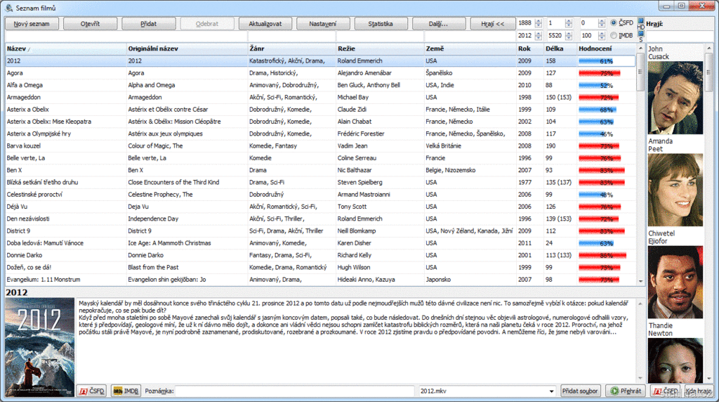Click the Poznámka note input field
Viewport: 719px width, 402px height.
295,391
